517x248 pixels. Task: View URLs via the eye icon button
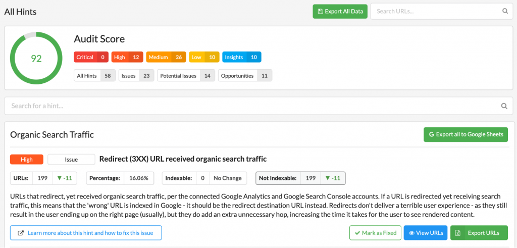[426, 233]
